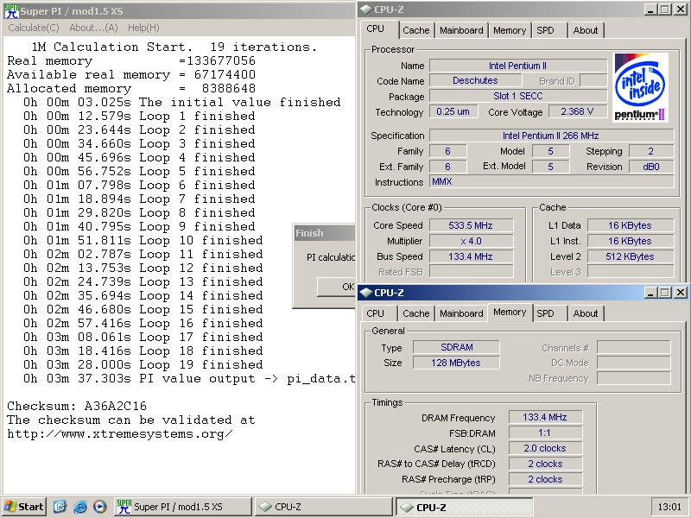Click the Checksum: A36A2C16 line

77,406
